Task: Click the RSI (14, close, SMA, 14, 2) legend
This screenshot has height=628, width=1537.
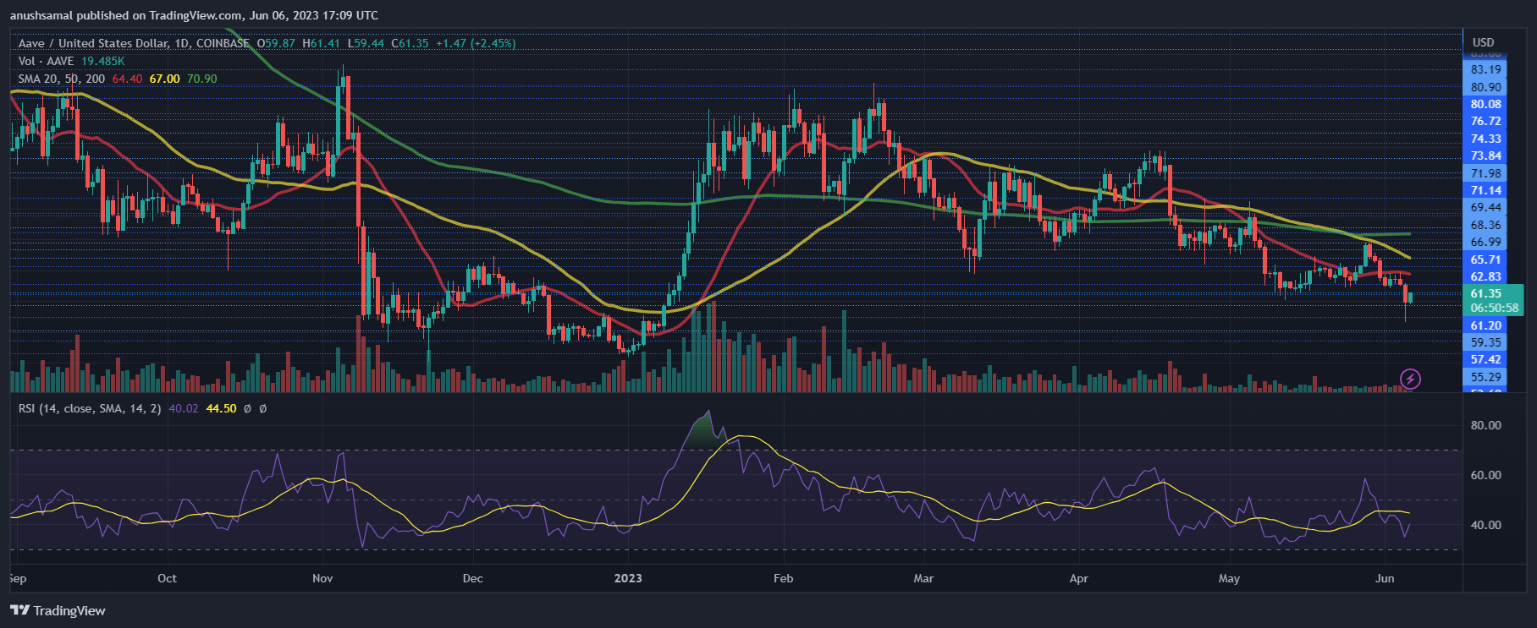Action: [90, 408]
